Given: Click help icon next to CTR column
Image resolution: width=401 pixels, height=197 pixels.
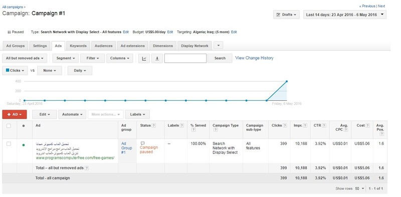Looking at the screenshot, I should pos(324,126).
